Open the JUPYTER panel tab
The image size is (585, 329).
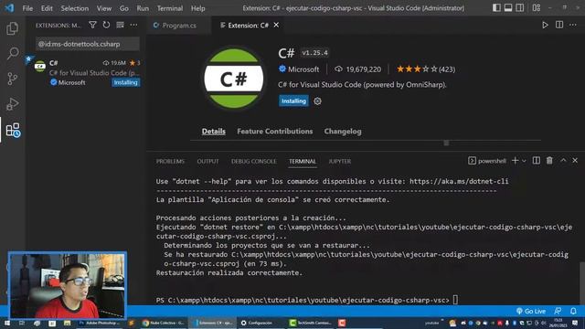point(339,162)
